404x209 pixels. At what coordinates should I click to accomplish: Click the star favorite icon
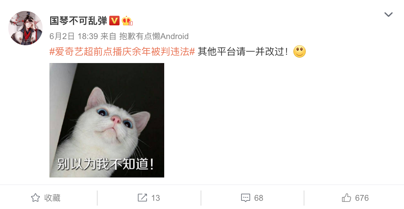click(x=36, y=198)
